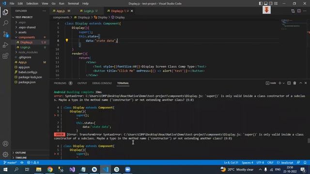This screenshot has width=310, height=174.
Task: Click the lightbulb quick fix icon
Action: coord(67,40)
